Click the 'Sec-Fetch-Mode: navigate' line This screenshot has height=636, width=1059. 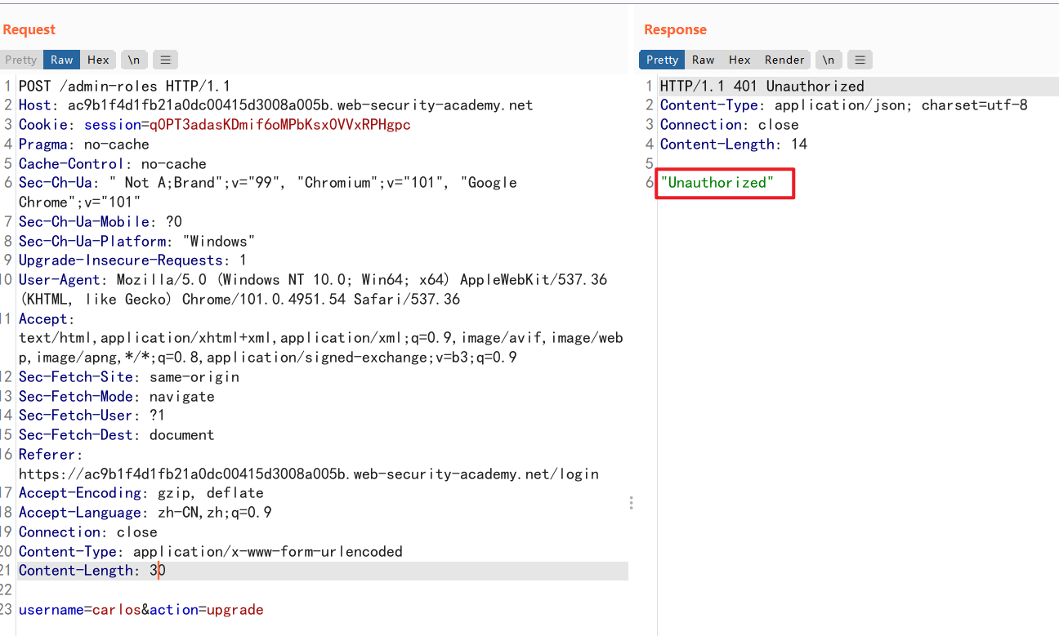[117, 396]
